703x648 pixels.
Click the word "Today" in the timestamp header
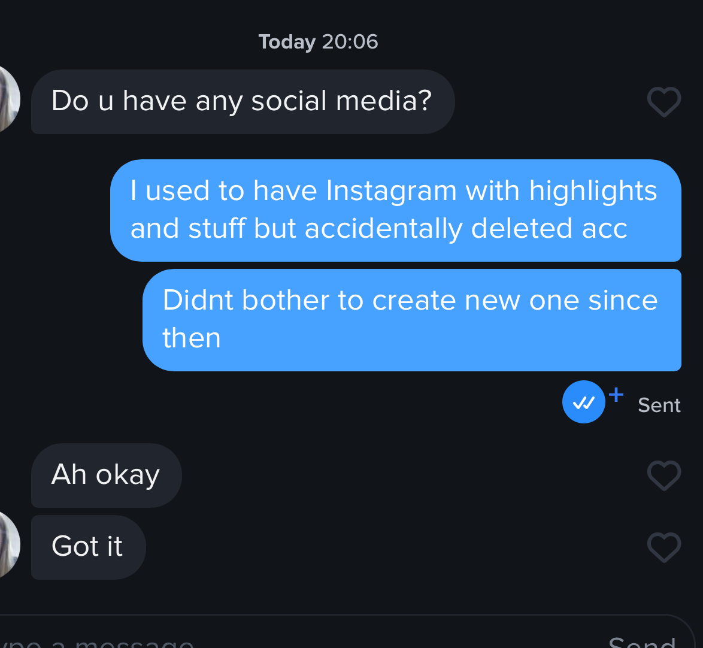pos(287,43)
